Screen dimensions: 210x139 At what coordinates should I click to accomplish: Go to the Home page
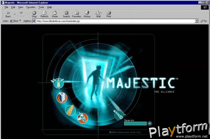55,14
